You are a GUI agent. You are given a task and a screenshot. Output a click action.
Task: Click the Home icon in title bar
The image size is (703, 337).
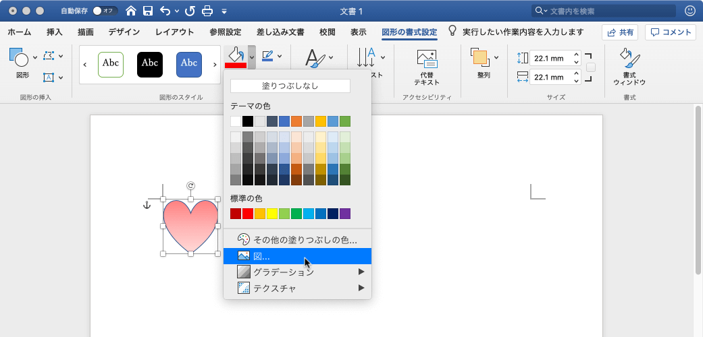click(x=131, y=11)
